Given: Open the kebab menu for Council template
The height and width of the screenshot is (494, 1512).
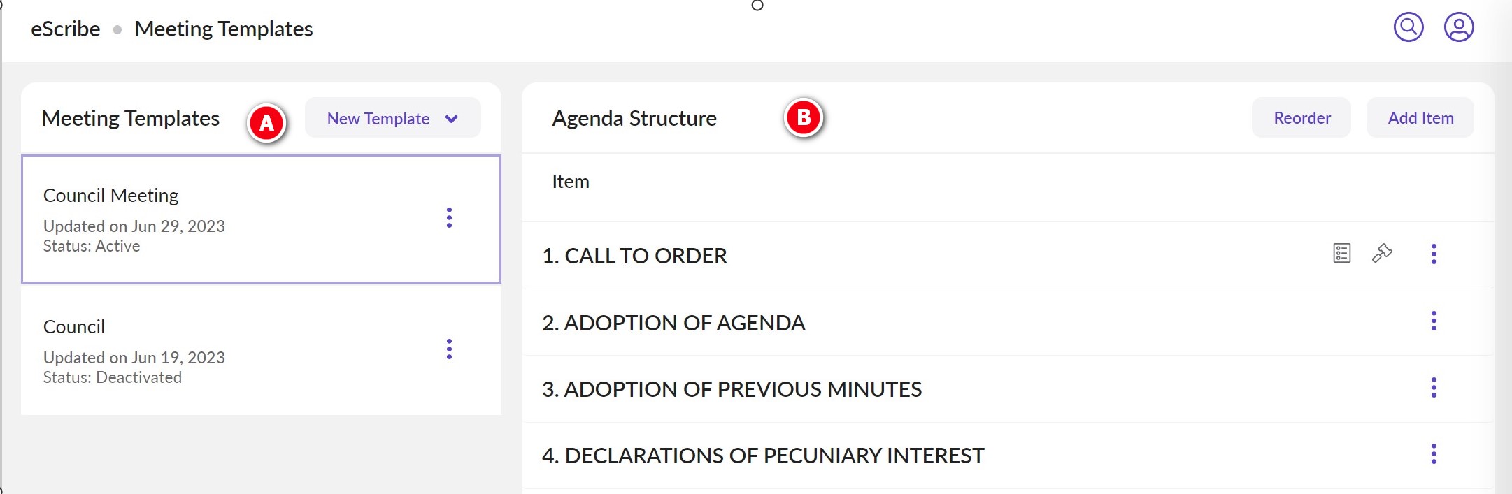Looking at the screenshot, I should 450,349.
